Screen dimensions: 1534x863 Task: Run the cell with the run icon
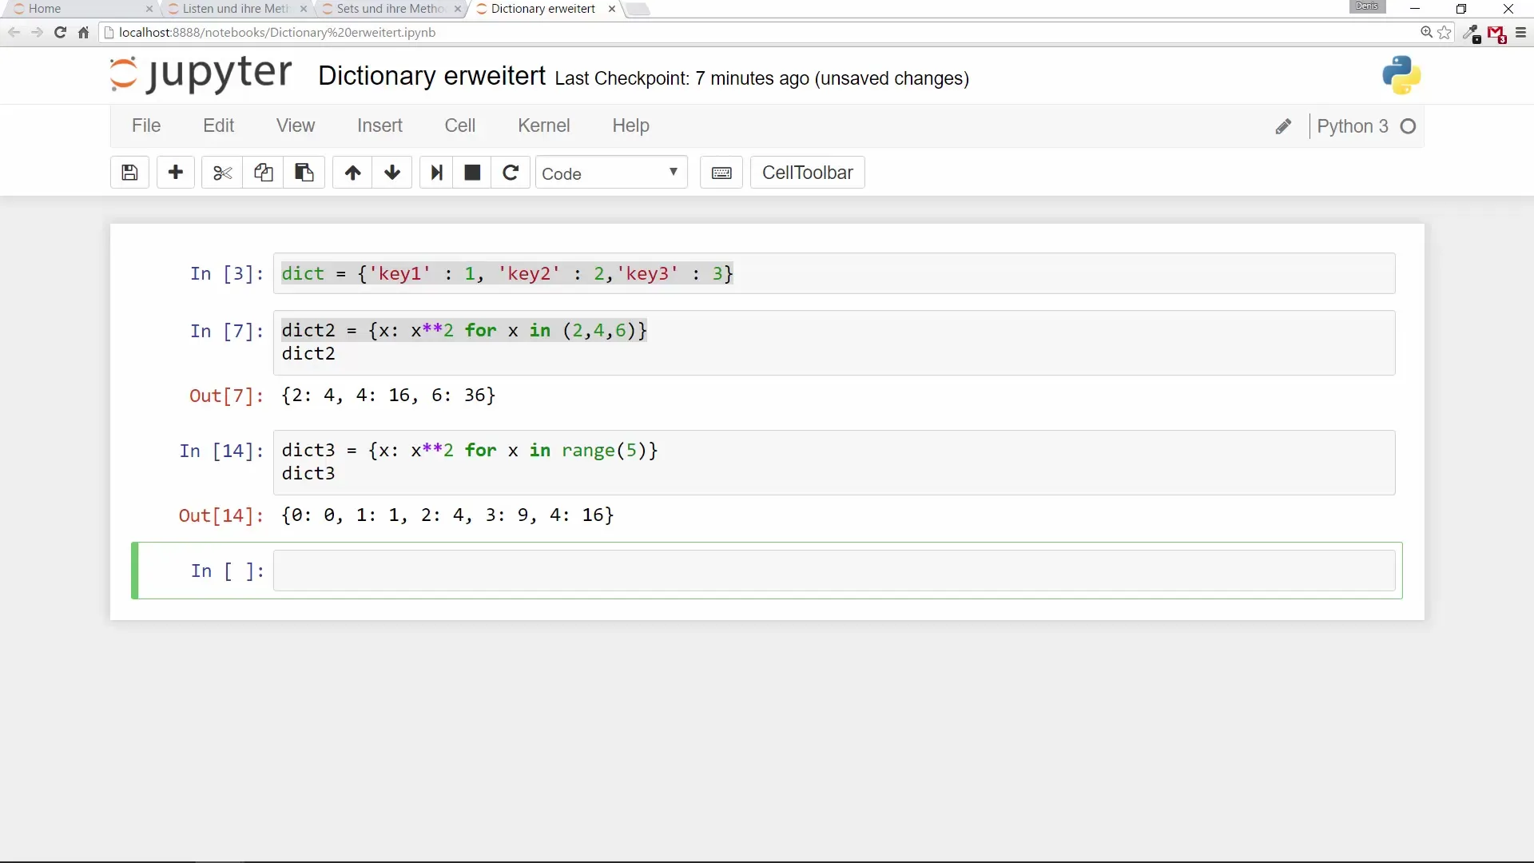[x=436, y=173]
